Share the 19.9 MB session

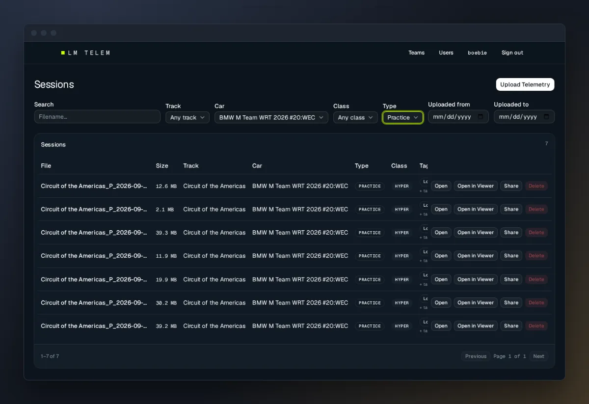[511, 279]
